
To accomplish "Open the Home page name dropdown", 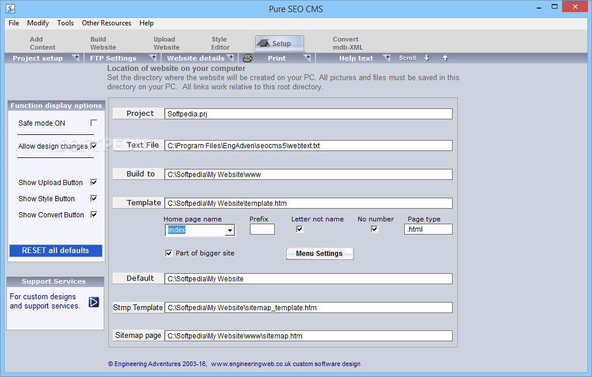I will [x=230, y=230].
